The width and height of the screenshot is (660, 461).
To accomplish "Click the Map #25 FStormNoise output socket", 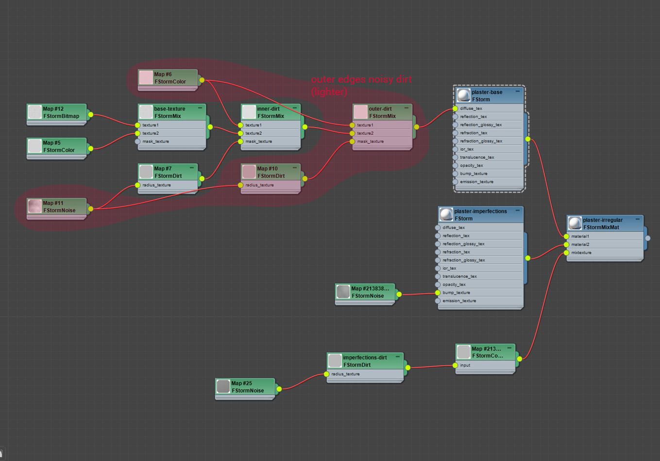I will (279, 389).
